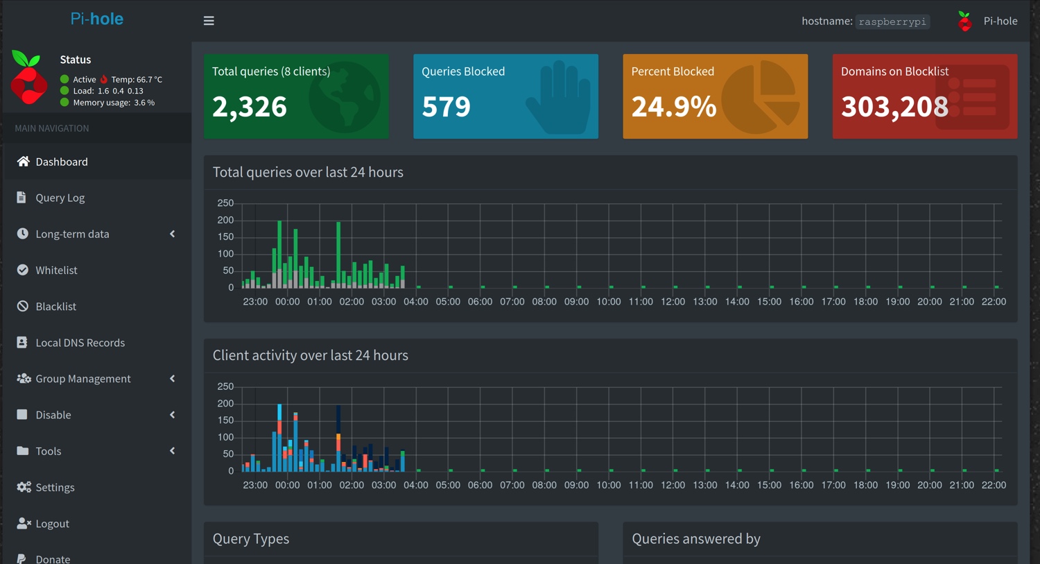Click the Domains on Blocklist red box

(924, 96)
